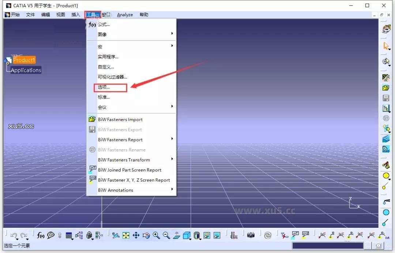
Task: Expand the 宏 submenu arrow
Action: pyautogui.click(x=172, y=46)
